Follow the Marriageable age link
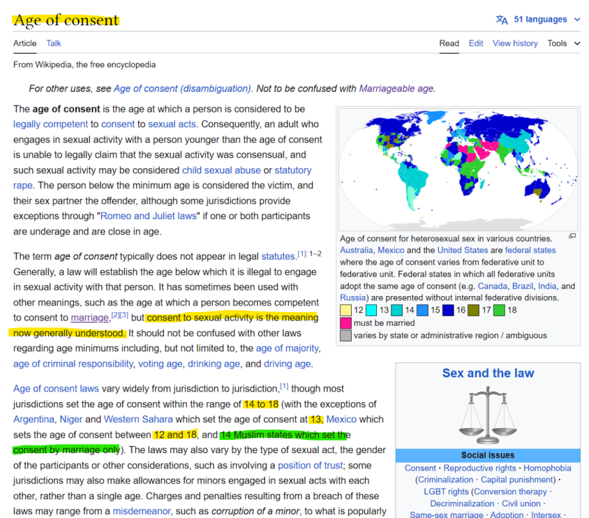The image size is (589, 518). pyautogui.click(x=396, y=89)
